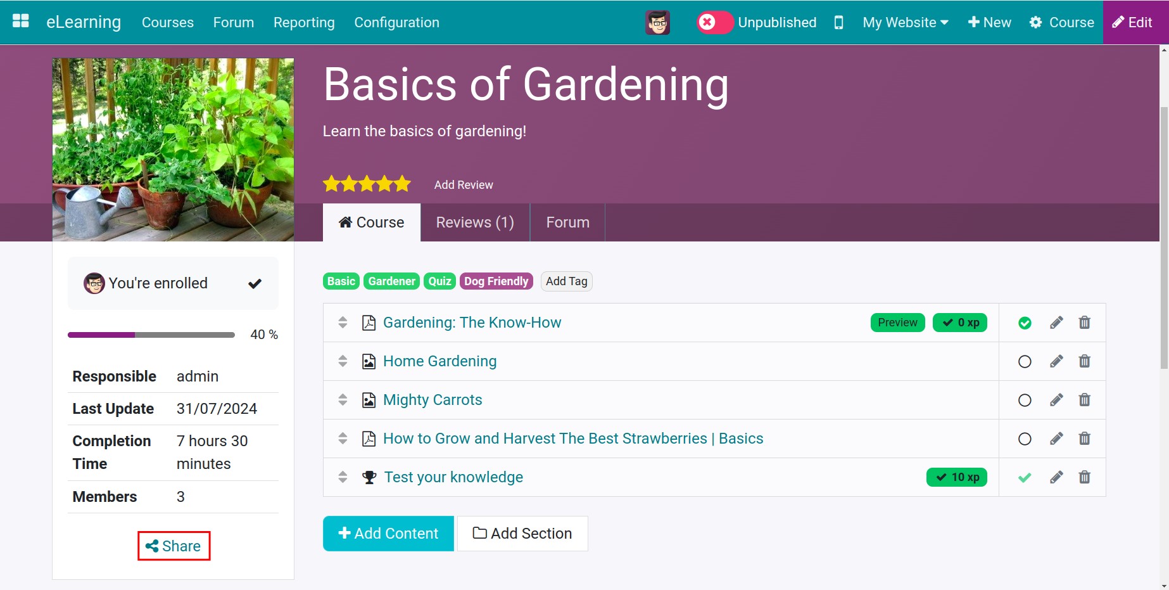Open the Courses menu
This screenshot has height=590, width=1169.
click(x=168, y=22)
